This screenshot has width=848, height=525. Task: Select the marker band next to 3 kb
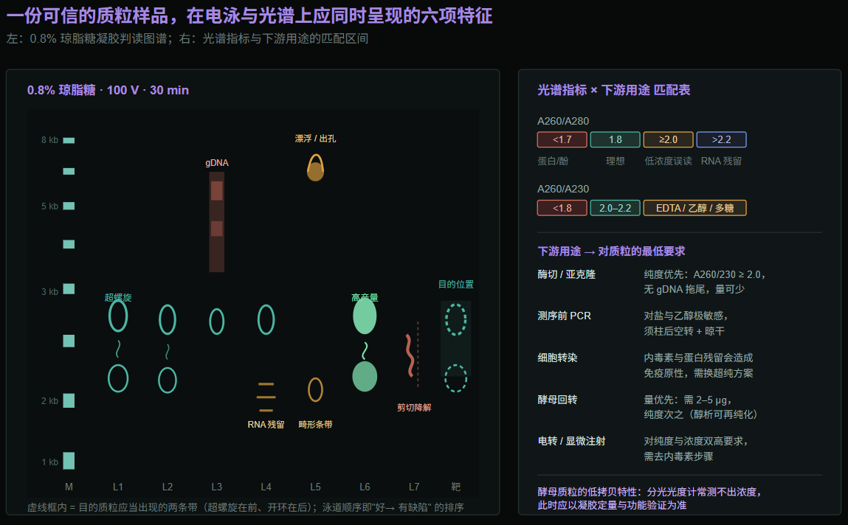(69, 289)
